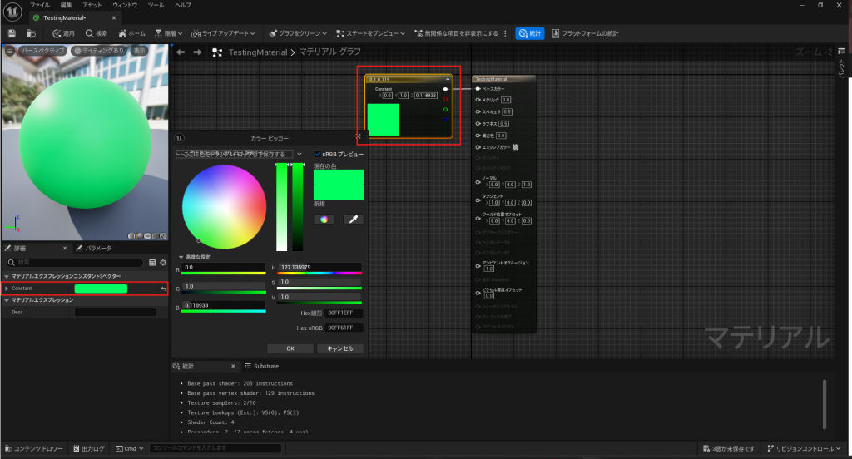
Task: Open the ライブアップデート dropdown
Action: point(223,33)
